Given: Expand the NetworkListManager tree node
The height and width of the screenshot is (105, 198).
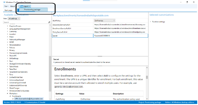Looking at the screenshot, I should 8,40.
